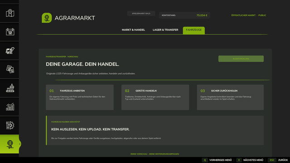
Task: Click the Originale LS25-Fahrzeuge description line
Action: [91, 73]
